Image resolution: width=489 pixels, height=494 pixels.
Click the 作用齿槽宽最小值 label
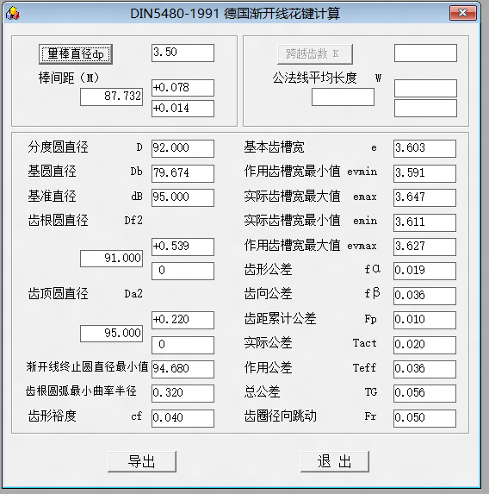pyautogui.click(x=293, y=172)
